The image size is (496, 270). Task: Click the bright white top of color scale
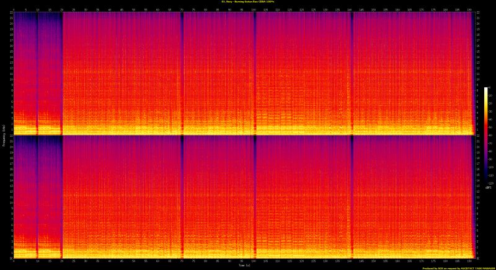(x=486, y=89)
